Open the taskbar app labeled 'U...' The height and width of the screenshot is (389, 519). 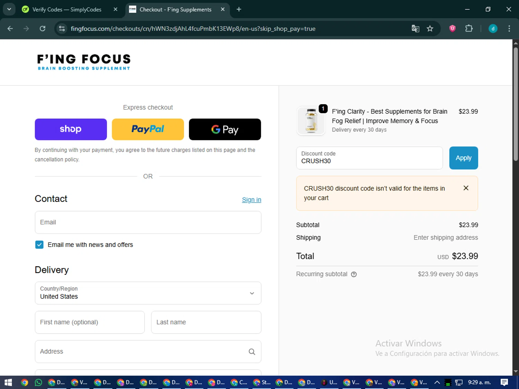point(329,382)
